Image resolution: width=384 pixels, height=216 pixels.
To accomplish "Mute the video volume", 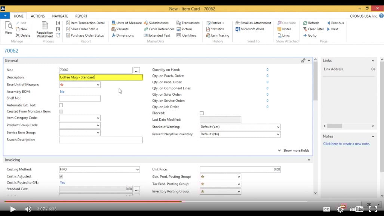I will 28,209.
